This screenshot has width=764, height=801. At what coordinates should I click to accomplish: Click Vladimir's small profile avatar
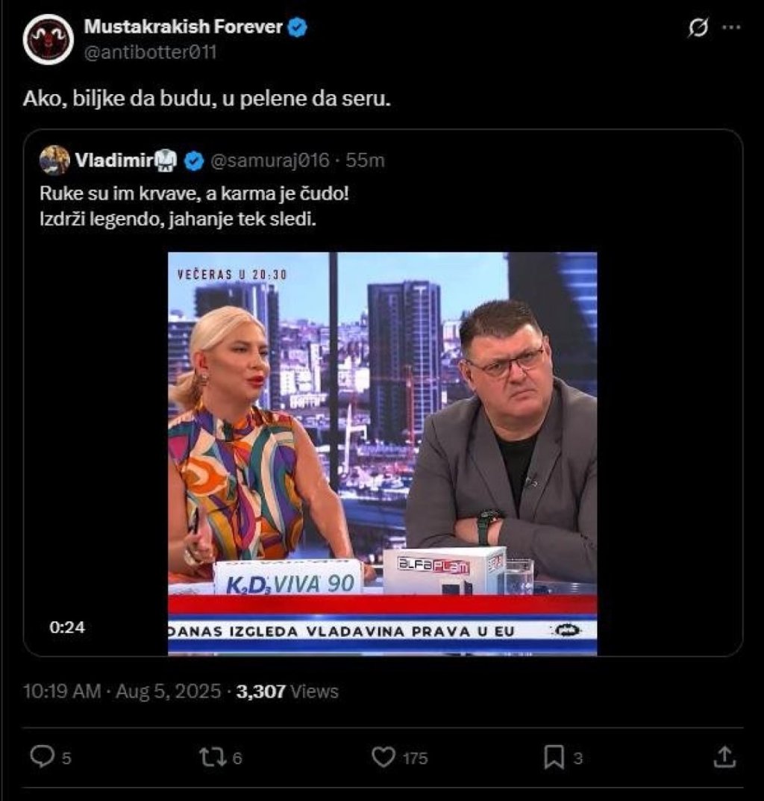pyautogui.click(x=54, y=160)
